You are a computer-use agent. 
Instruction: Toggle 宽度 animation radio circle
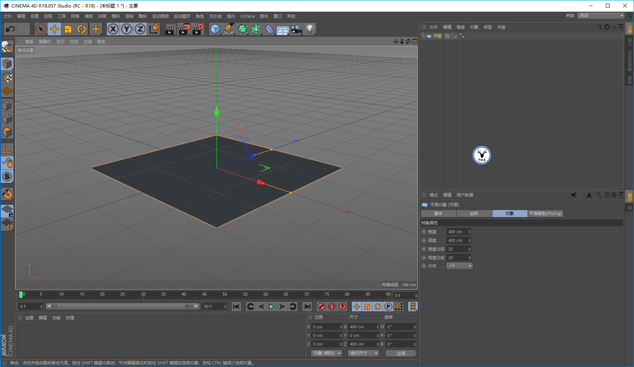tap(424, 232)
